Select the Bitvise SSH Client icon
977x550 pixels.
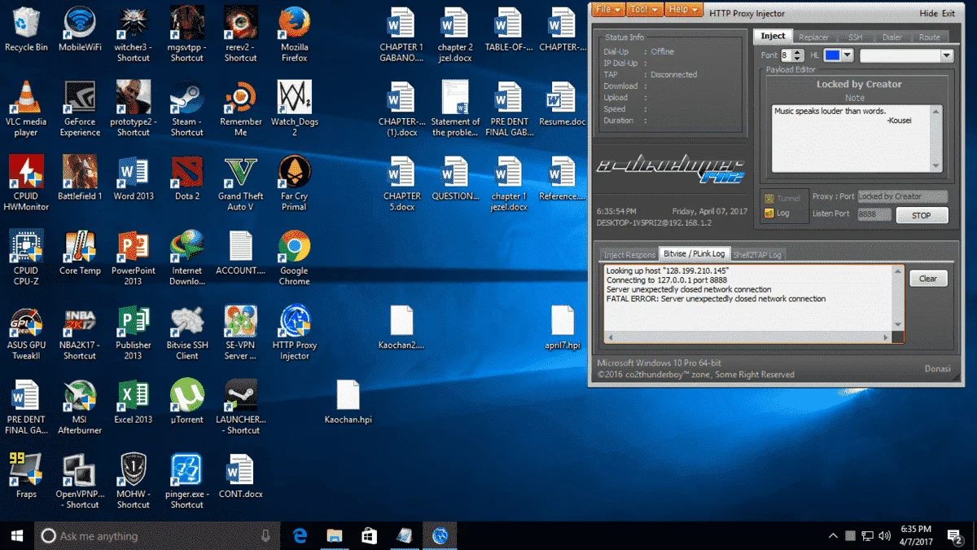click(x=186, y=332)
